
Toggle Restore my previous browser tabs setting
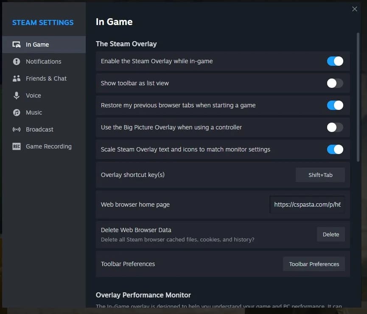pyautogui.click(x=335, y=105)
